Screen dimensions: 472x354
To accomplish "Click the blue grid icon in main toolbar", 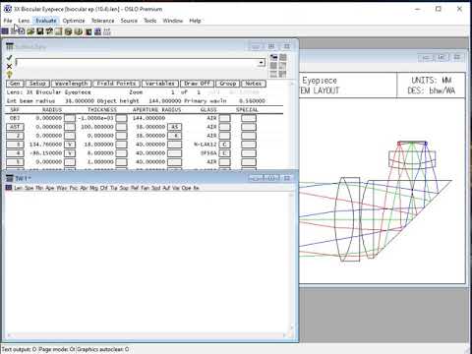I will (5, 31).
